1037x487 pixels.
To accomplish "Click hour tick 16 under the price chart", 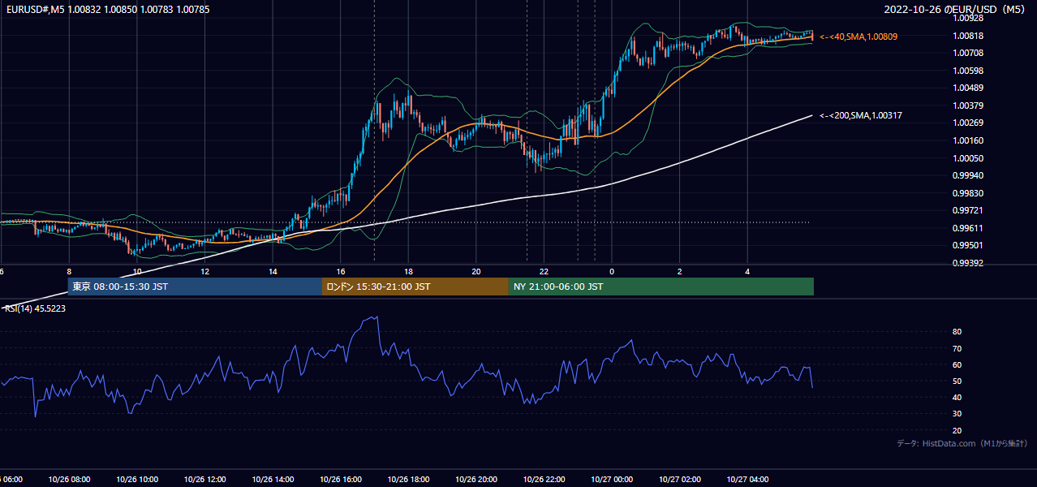I will 341,272.
